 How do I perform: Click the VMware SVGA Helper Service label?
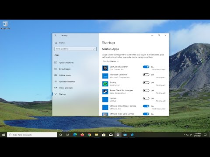tap(123, 106)
